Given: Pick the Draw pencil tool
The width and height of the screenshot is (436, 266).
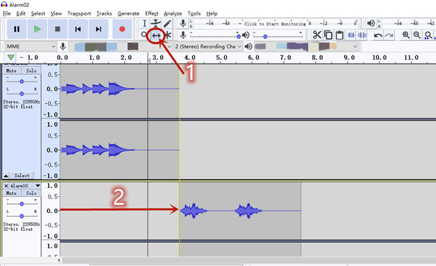Looking at the screenshot, I should pyautogui.click(x=167, y=23).
